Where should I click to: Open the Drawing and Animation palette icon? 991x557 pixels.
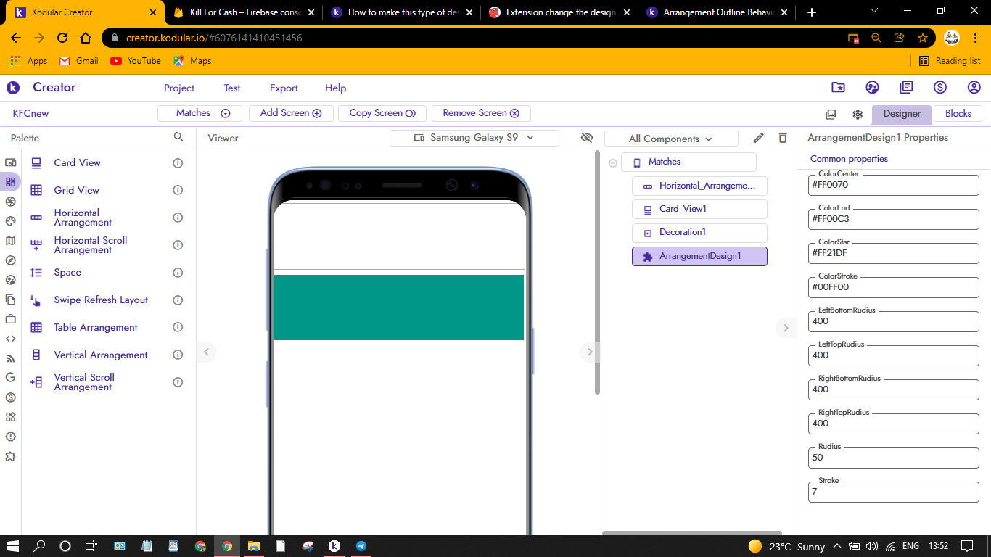click(10, 221)
